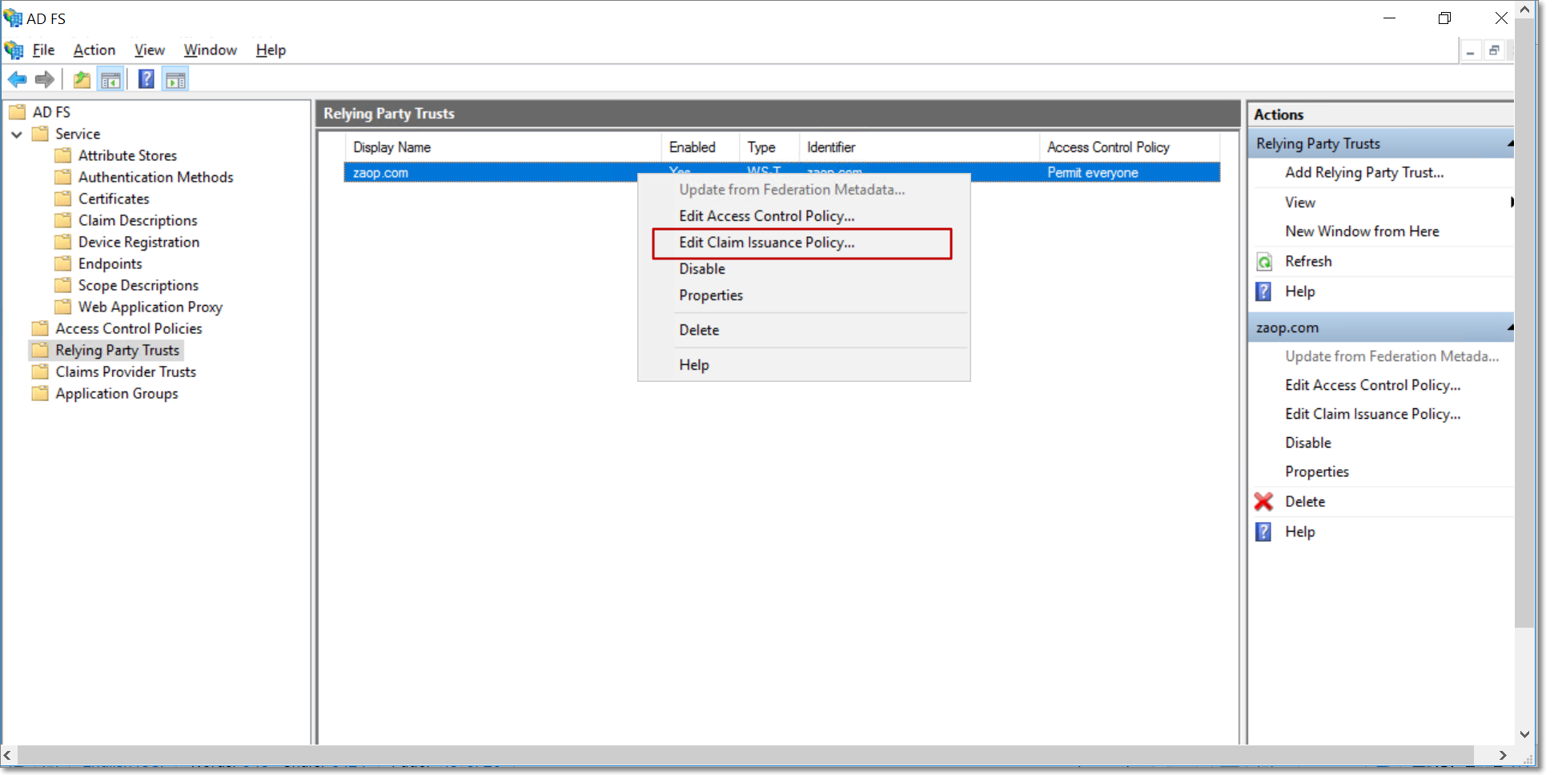
Task: Click Edit Access Control Policy in Actions pane
Action: pos(1372,386)
